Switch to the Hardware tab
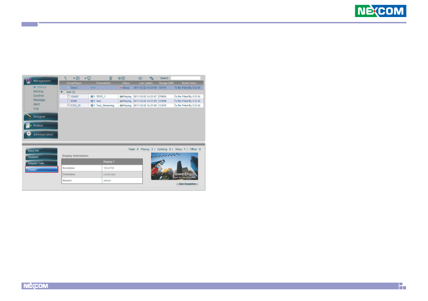The image size is (428, 301). coord(41,157)
